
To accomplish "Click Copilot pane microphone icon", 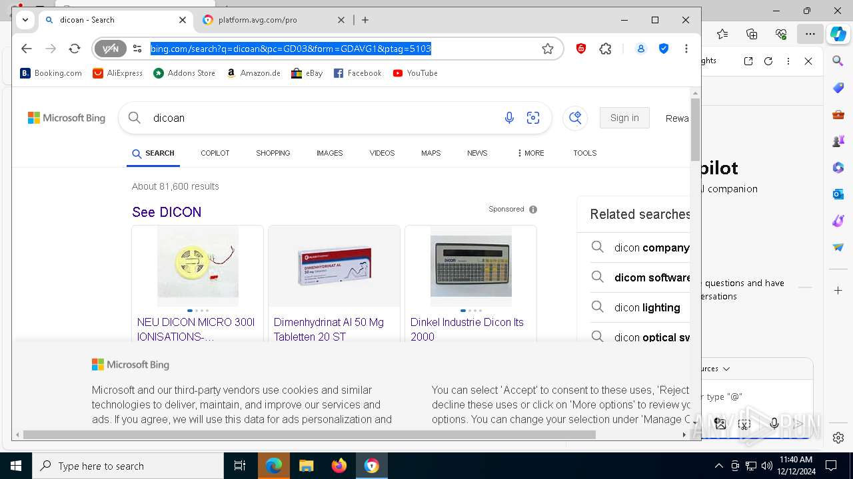I will [x=774, y=424].
